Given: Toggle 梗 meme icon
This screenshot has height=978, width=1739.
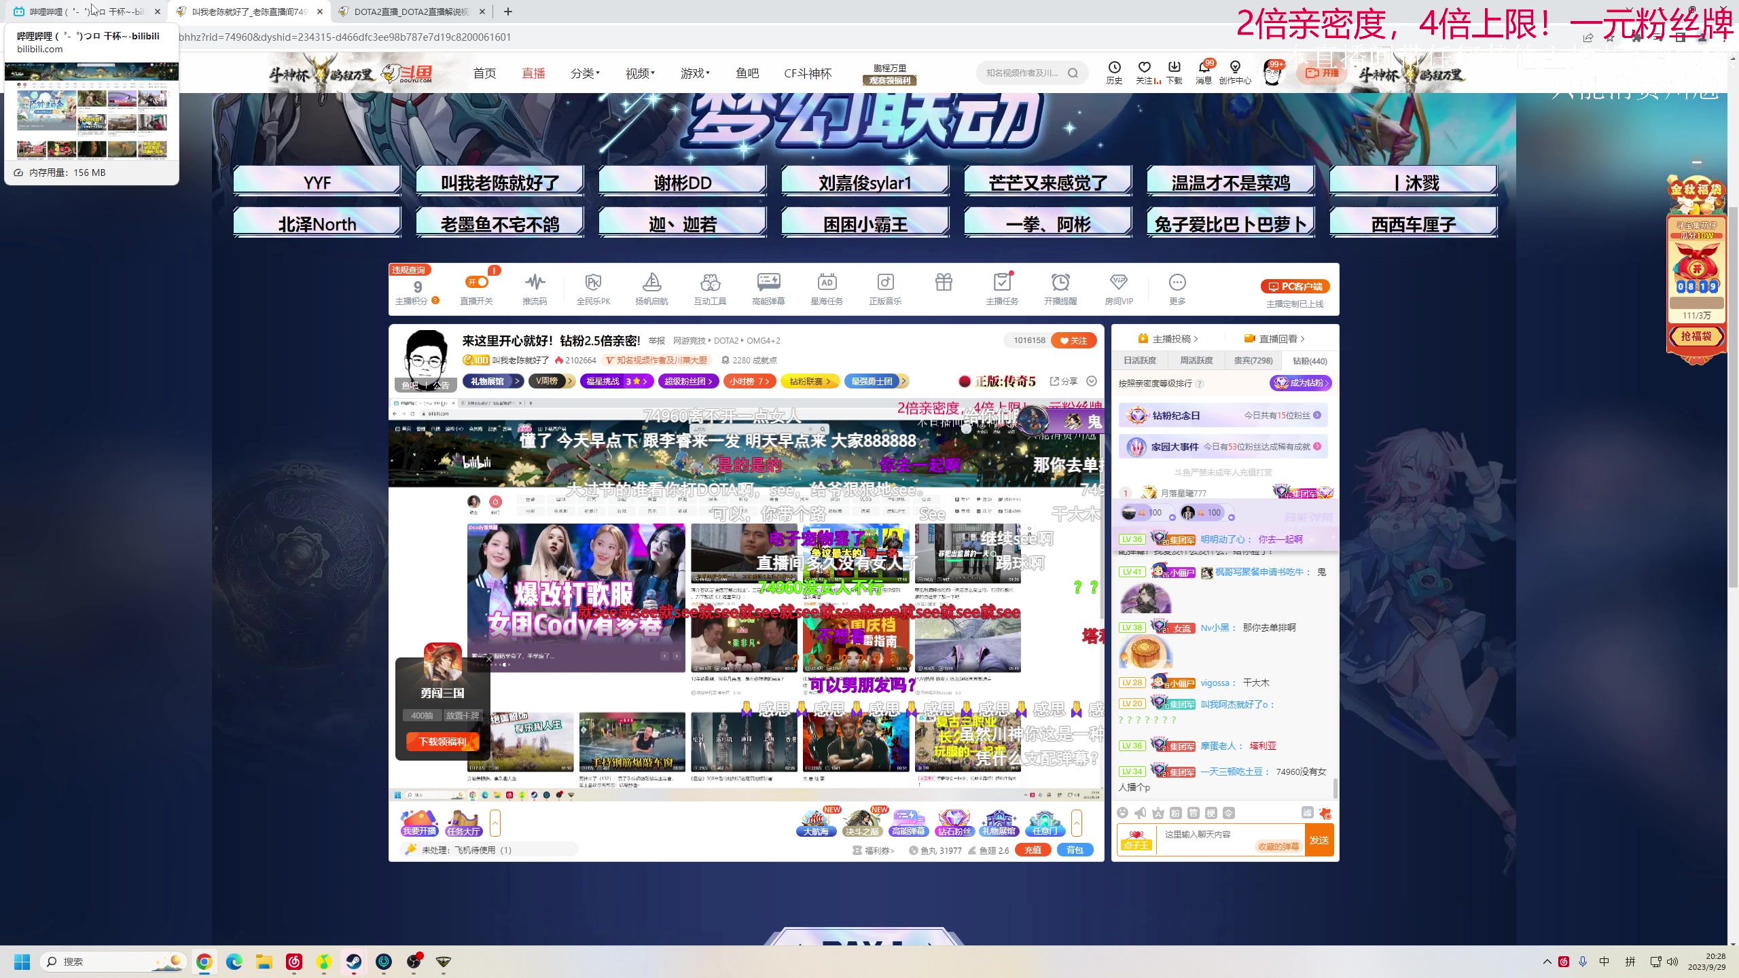Looking at the screenshot, I should (x=1211, y=813).
